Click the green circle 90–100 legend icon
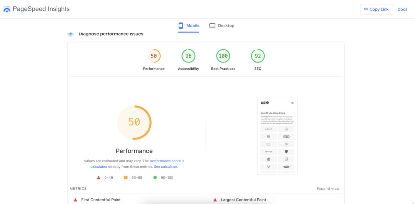 point(155,178)
